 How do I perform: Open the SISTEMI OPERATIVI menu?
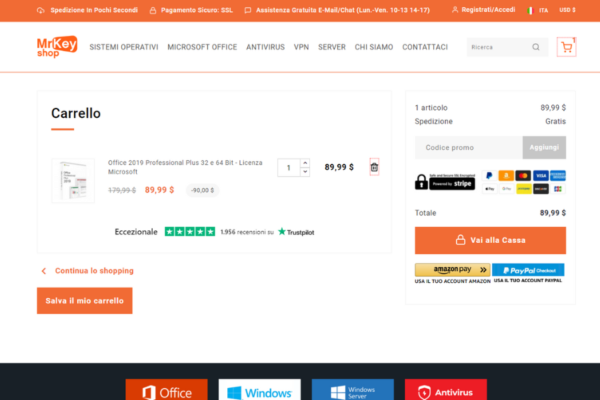pos(123,47)
